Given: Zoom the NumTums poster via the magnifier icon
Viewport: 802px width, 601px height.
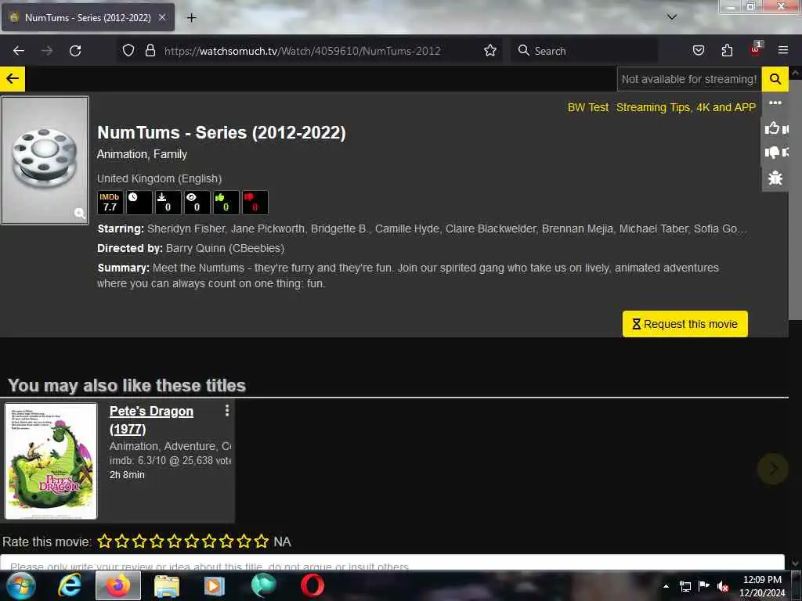Looking at the screenshot, I should (80, 213).
